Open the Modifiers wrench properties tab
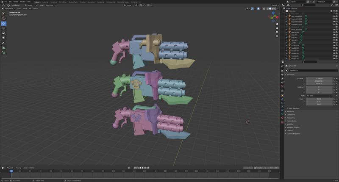 coord(282,99)
